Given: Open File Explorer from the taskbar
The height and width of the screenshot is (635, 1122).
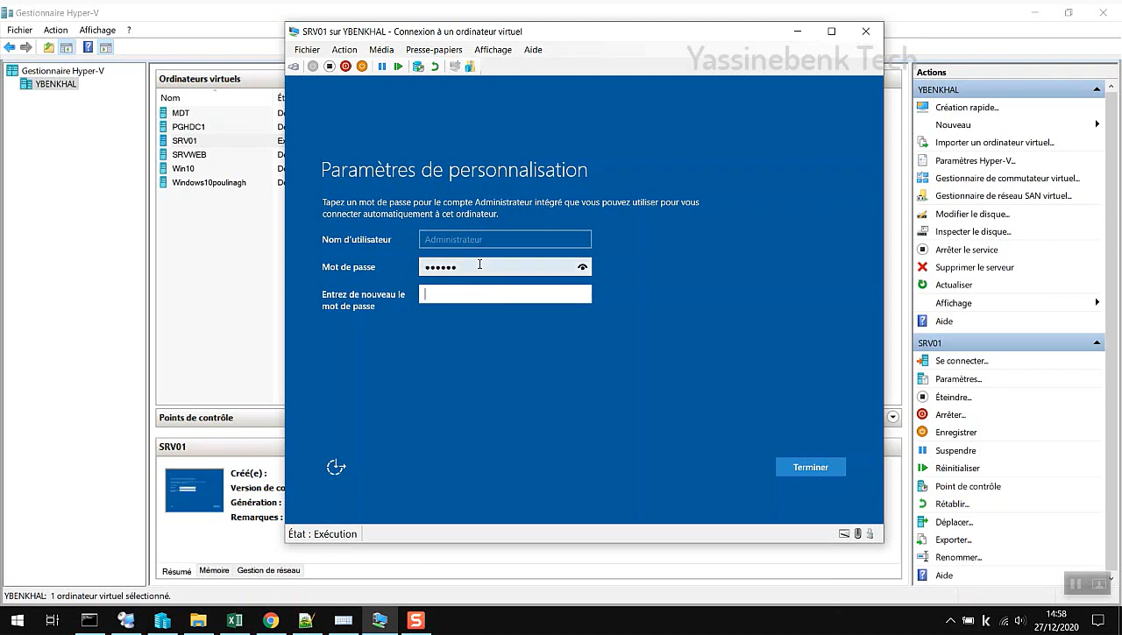Looking at the screenshot, I should tap(198, 620).
